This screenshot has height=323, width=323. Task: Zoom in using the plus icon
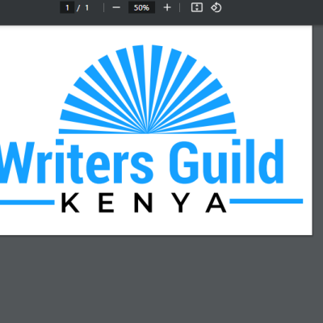[x=167, y=7]
